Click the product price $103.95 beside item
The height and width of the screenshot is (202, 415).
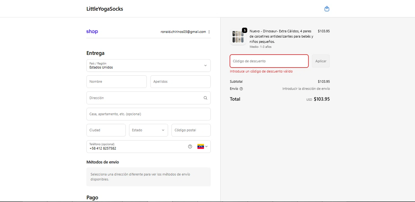point(324,31)
